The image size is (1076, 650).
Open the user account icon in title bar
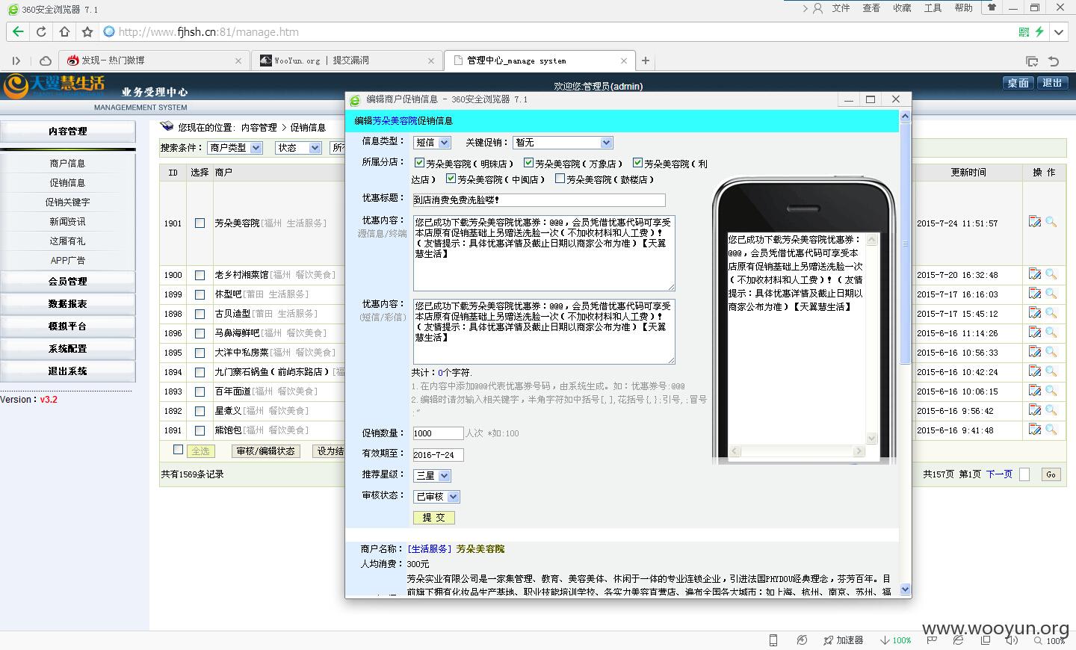click(x=817, y=8)
